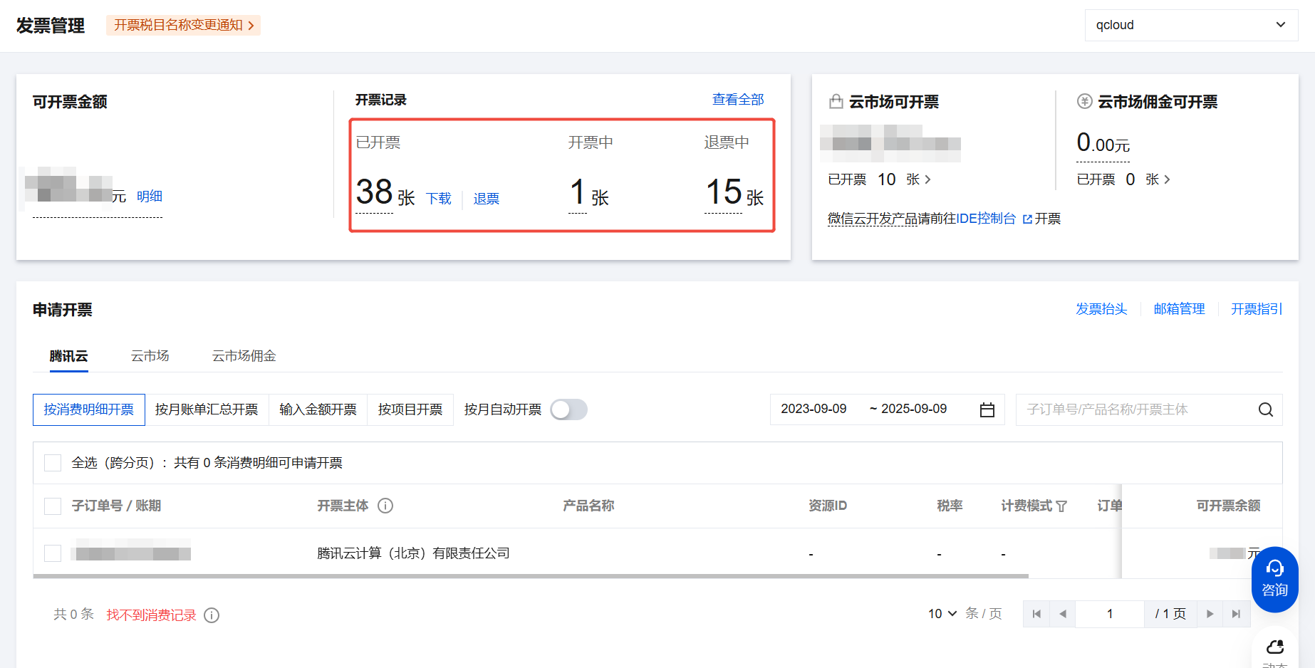Go to the last page arrow
1315x668 pixels.
click(1236, 614)
